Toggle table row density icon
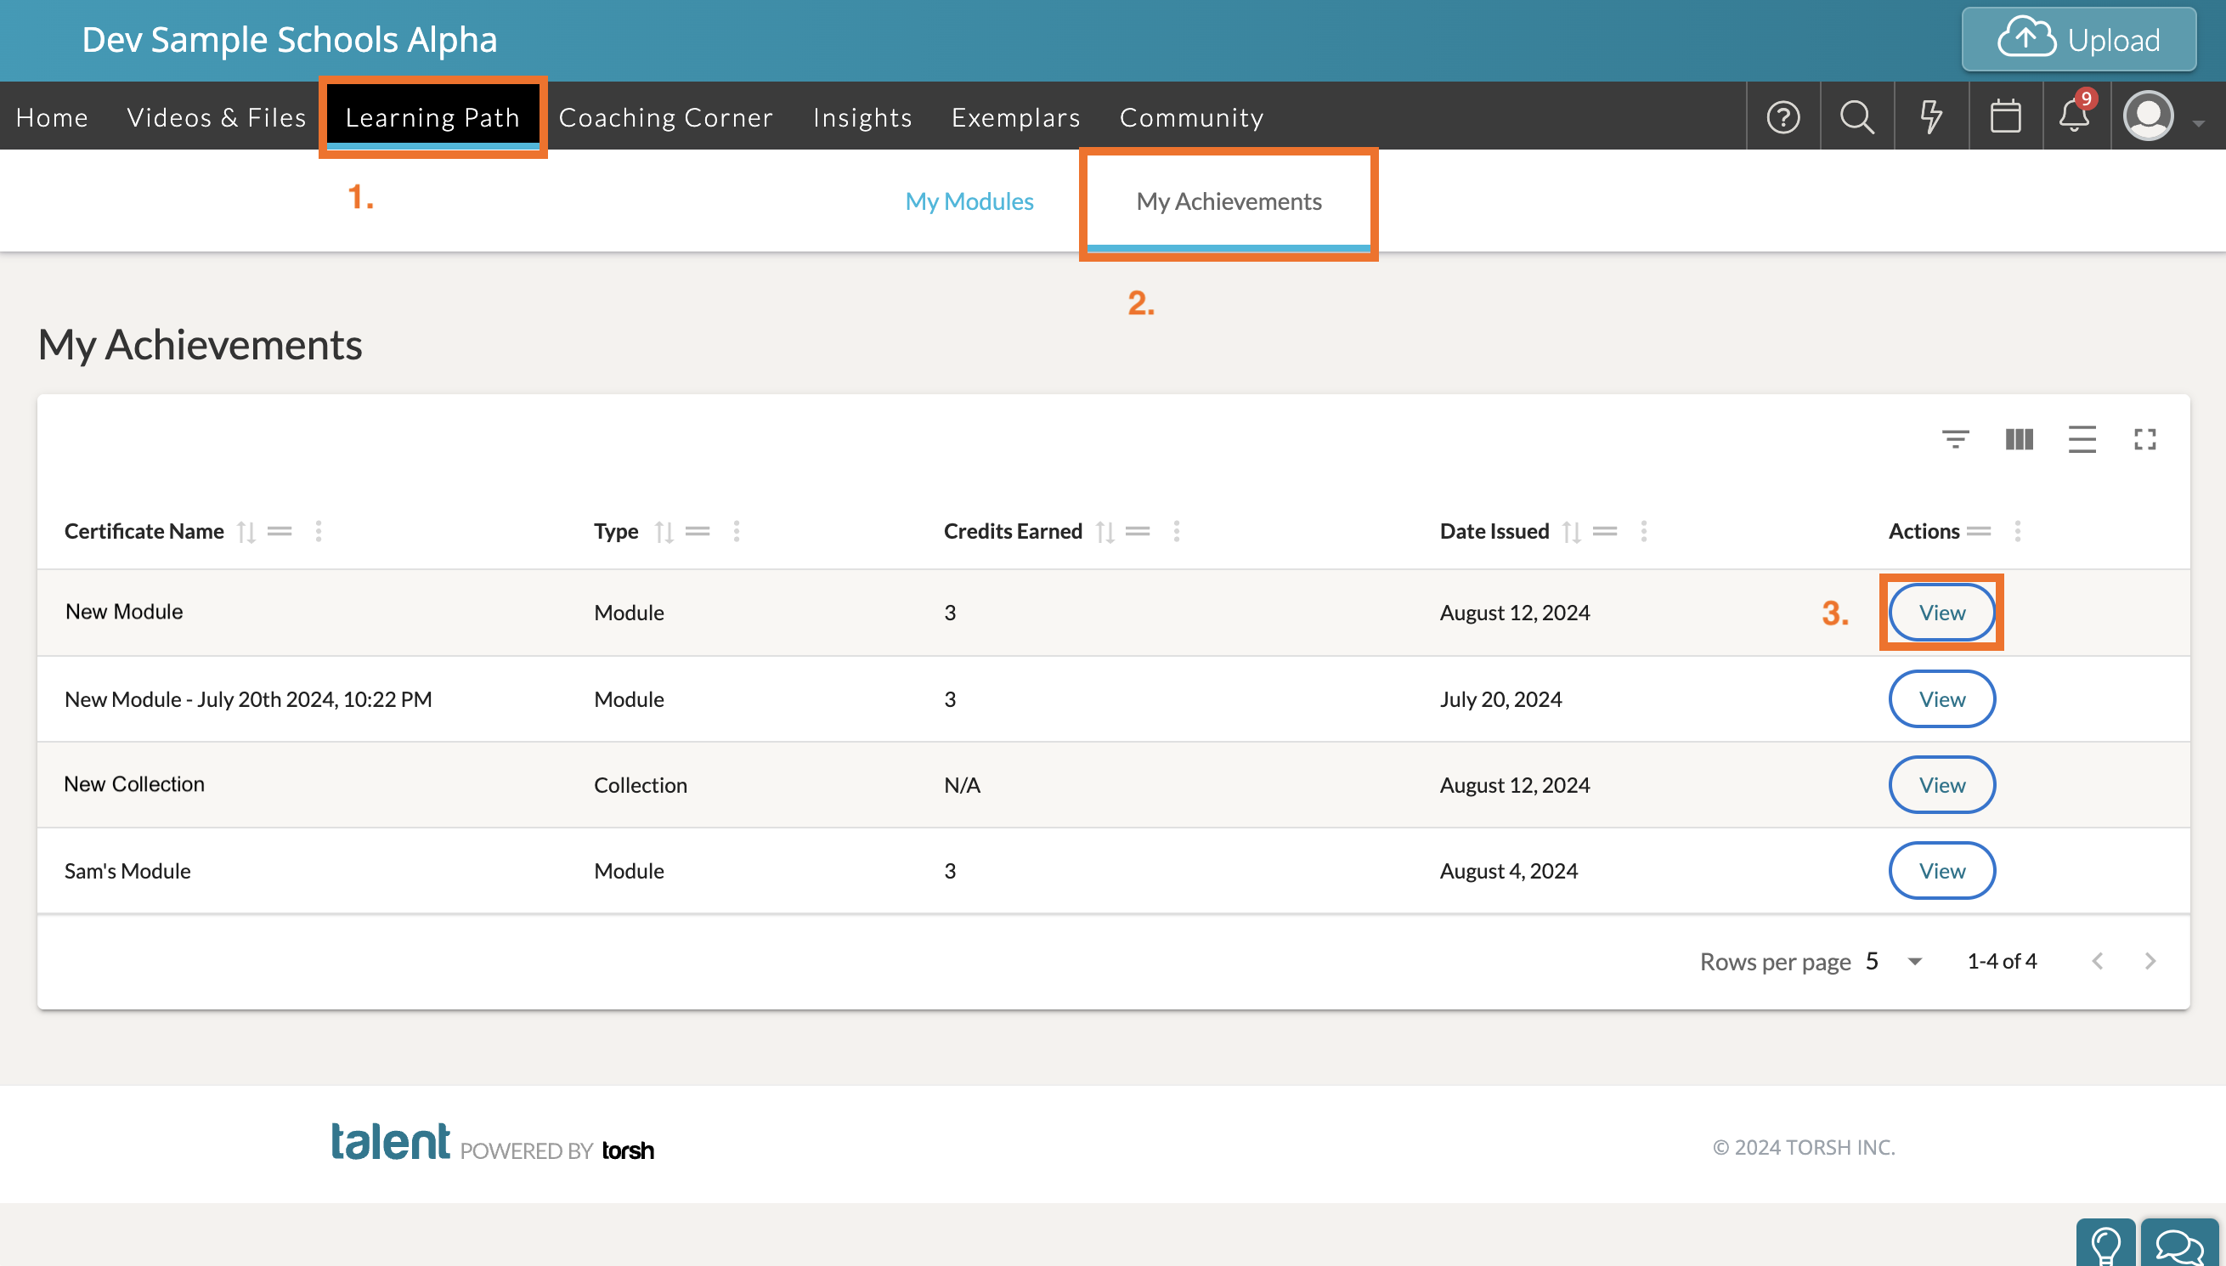Screen dimensions: 2226x1266 (x=2082, y=439)
